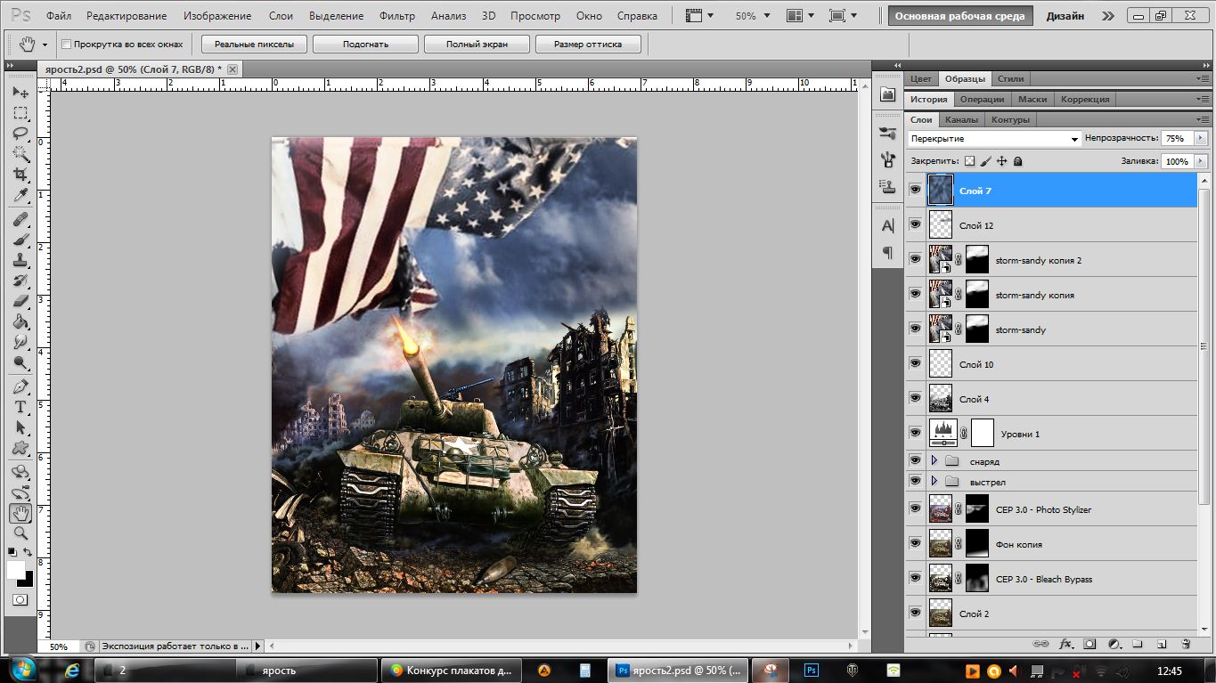Select the 'Основная рабочая среда' workspace
1216x683 pixels.
959,16
